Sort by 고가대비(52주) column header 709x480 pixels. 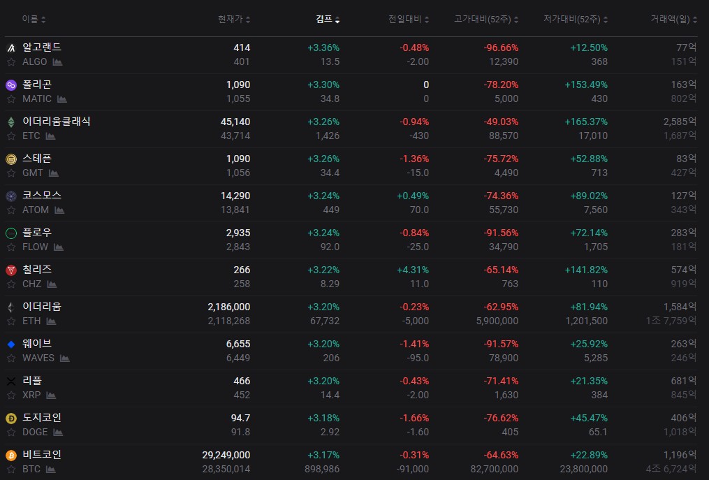click(x=486, y=19)
